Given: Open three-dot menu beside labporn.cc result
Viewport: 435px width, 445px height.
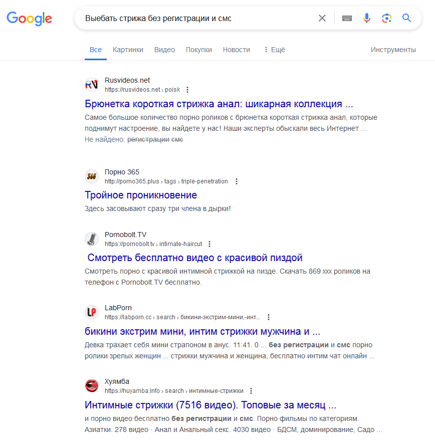Looking at the screenshot, I should point(269,317).
